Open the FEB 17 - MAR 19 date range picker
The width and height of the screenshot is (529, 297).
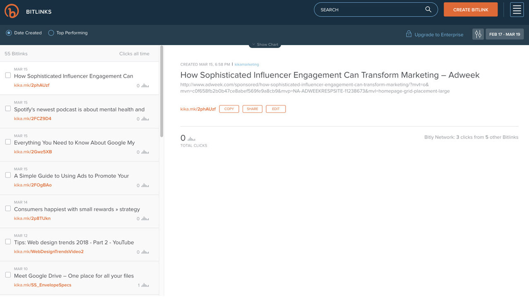tap(505, 34)
